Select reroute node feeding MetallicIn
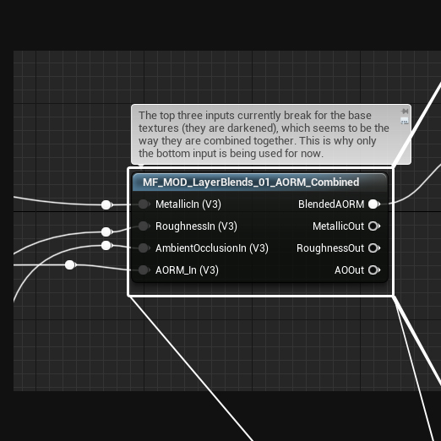The image size is (441, 441). pyautogui.click(x=106, y=204)
